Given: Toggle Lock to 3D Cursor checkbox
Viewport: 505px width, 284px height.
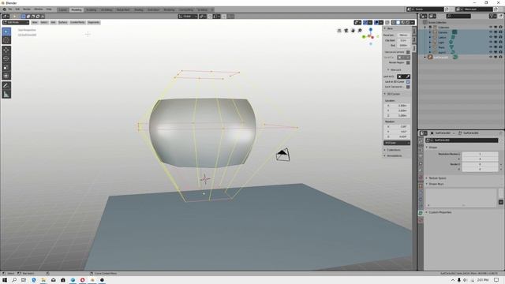Looking at the screenshot, I should coord(408,82).
